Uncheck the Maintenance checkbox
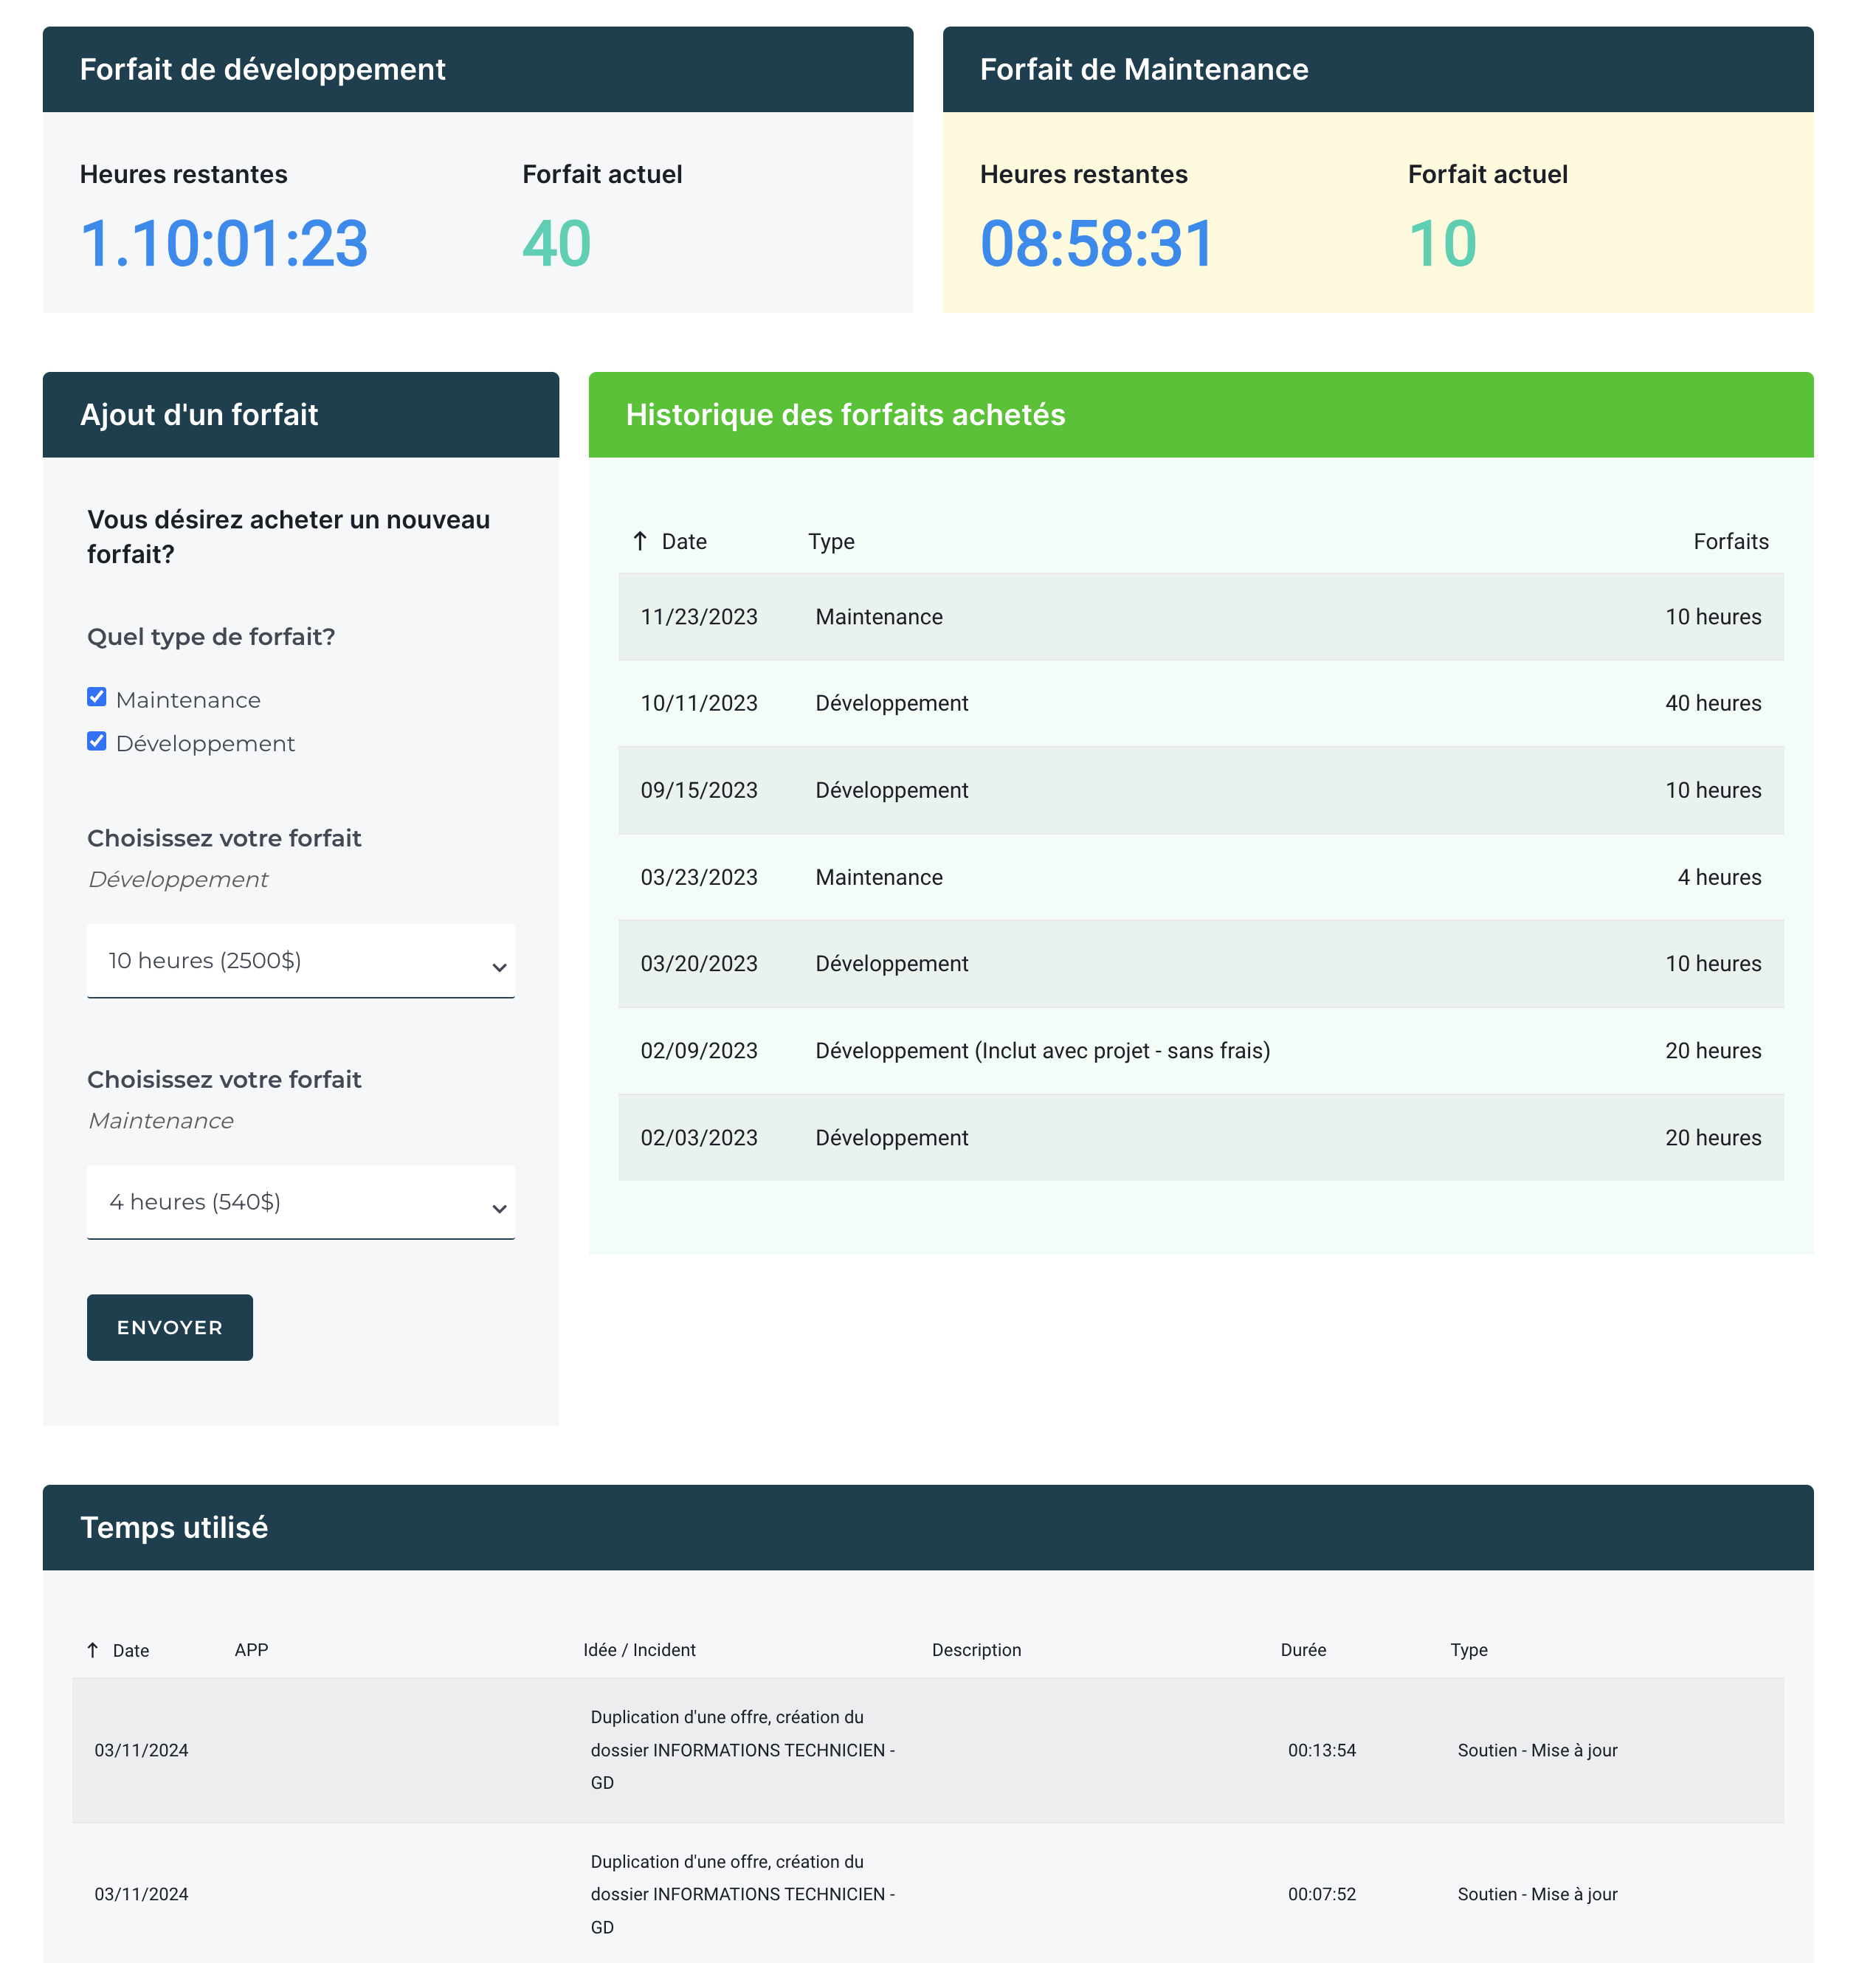Image resolution: width=1876 pixels, height=1963 pixels. [97, 697]
